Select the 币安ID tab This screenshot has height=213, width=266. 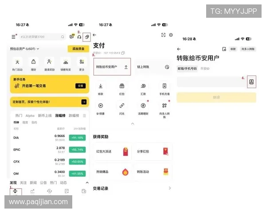[x=205, y=69]
